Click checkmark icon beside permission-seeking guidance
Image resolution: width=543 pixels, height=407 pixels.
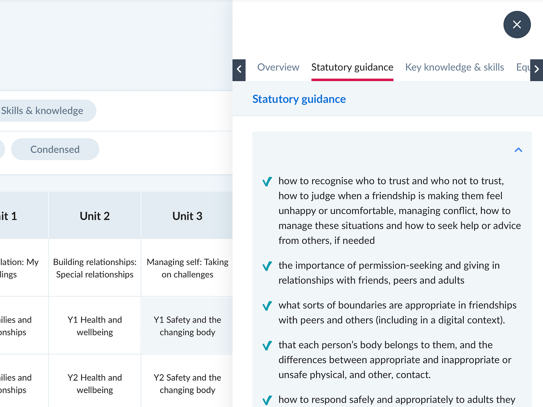(x=267, y=266)
